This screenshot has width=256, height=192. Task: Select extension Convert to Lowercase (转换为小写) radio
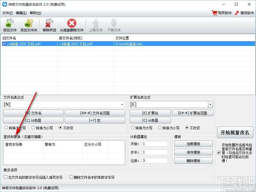pos(160,128)
